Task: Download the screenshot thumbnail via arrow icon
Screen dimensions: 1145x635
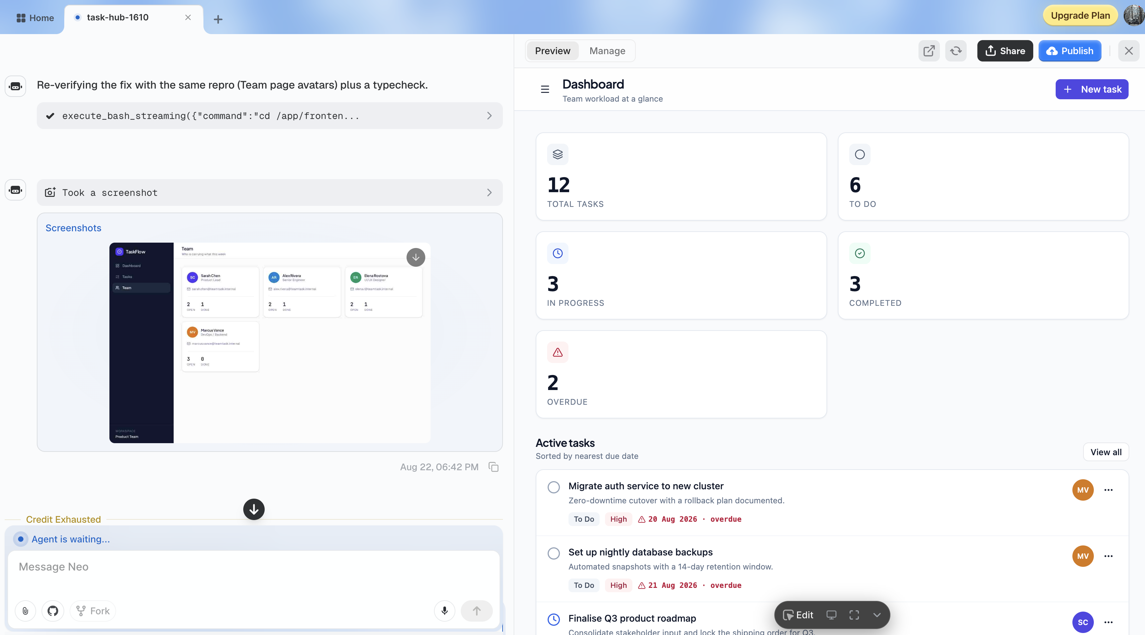Action: 416,257
